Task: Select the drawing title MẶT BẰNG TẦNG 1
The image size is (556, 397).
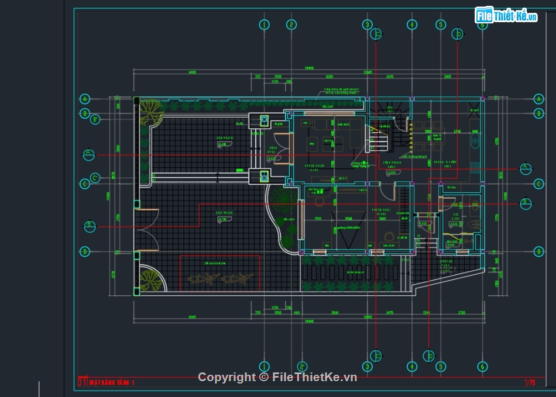Action: click(x=112, y=382)
